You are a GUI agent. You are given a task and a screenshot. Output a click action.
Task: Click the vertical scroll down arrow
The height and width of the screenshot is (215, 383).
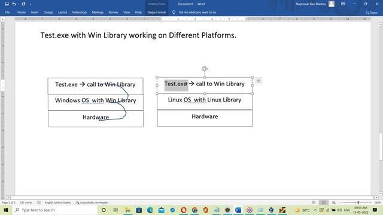pyautogui.click(x=381, y=193)
